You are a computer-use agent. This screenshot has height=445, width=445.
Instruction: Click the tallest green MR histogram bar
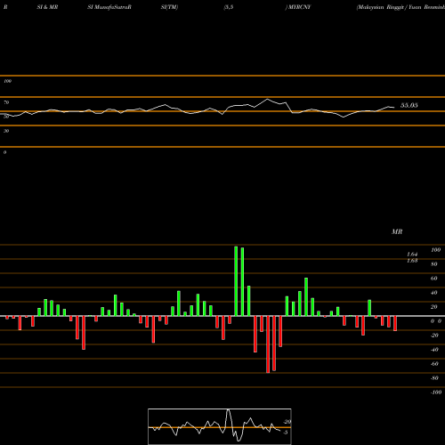pos(236,281)
